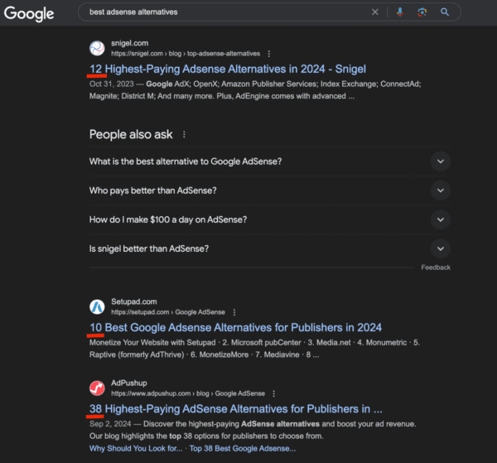Click snigel.com breadcrumb URL

point(186,54)
